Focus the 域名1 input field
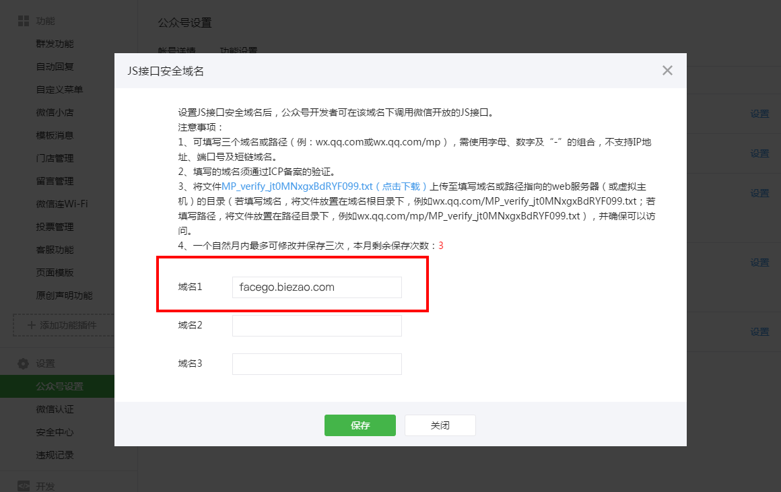781x492 pixels. click(316, 287)
